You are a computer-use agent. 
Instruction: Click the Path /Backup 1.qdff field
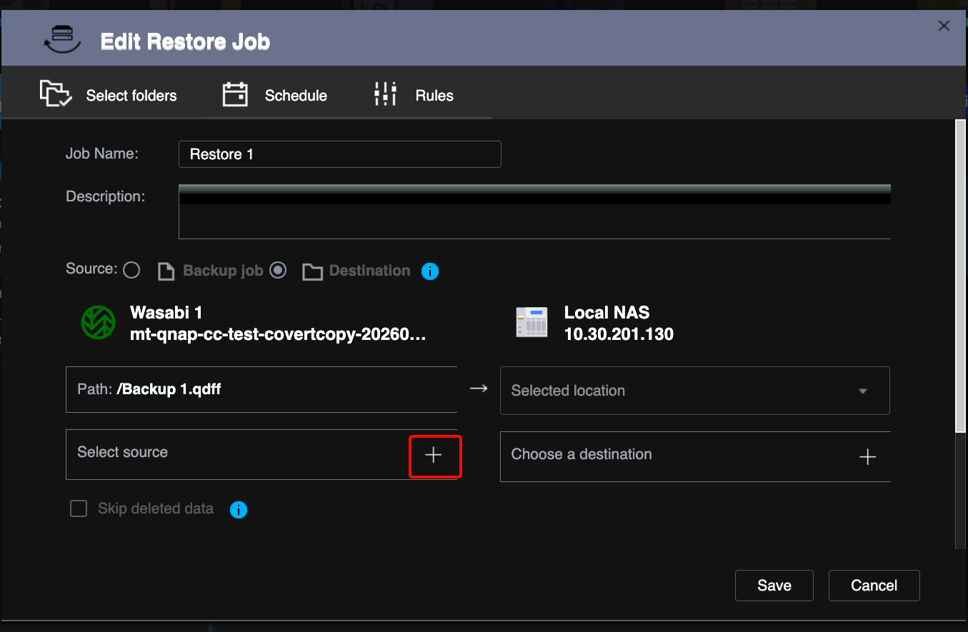click(x=261, y=390)
